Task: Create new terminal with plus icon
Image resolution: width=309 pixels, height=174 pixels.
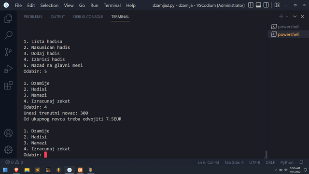Action: click(x=281, y=16)
